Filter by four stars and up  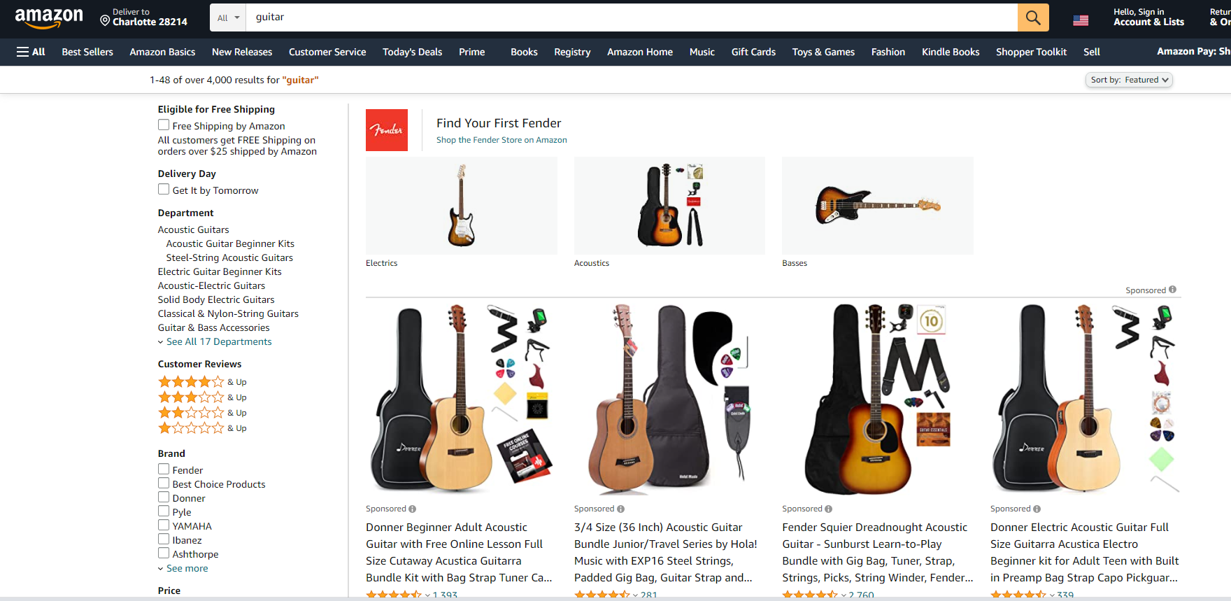[x=202, y=382]
